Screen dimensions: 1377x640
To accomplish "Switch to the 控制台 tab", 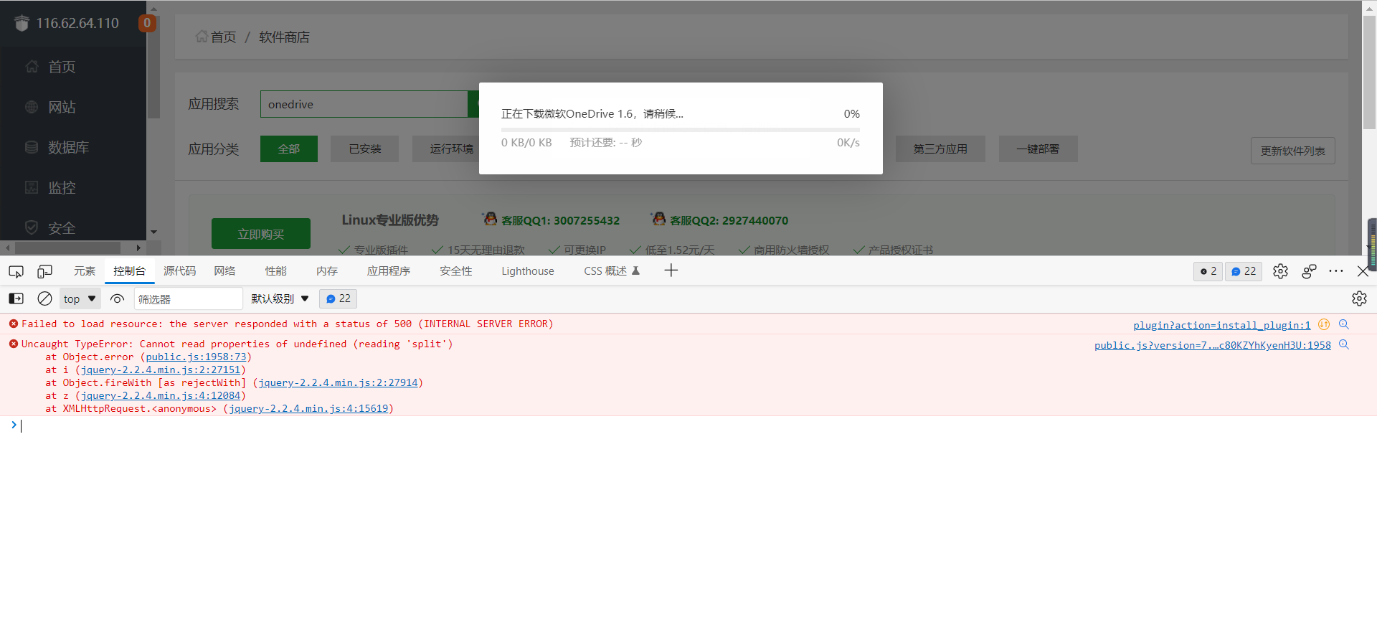I will tap(129, 270).
